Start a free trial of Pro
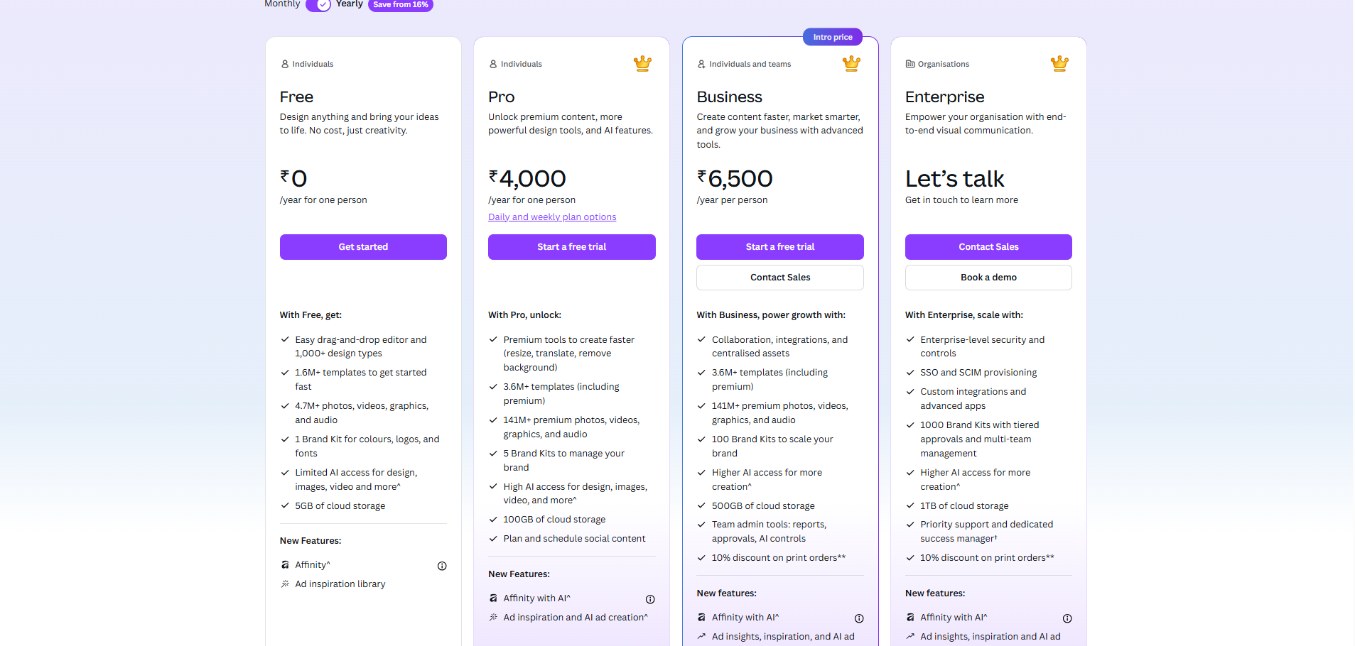This screenshot has width=1355, height=646. (x=571, y=246)
